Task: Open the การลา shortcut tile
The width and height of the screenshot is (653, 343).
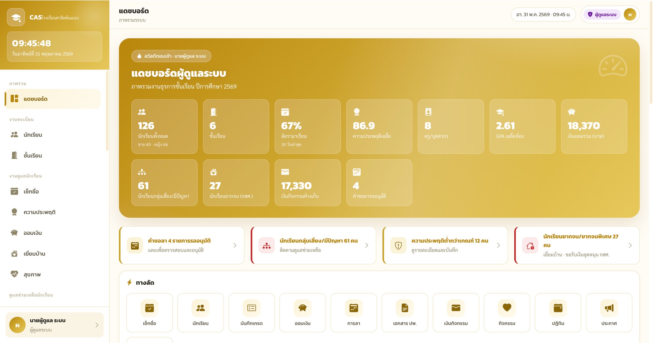Action: pyautogui.click(x=354, y=313)
